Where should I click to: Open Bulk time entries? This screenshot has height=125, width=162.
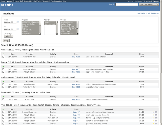(26, 1)
